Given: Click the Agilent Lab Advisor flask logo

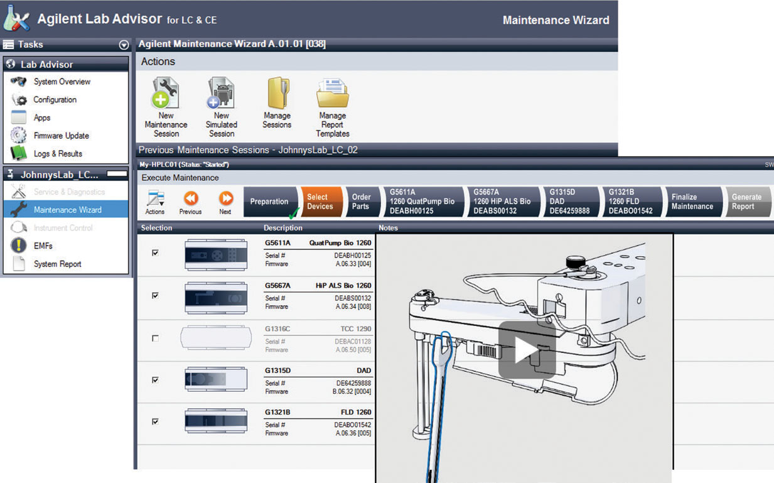Looking at the screenshot, I should click(x=16, y=18).
